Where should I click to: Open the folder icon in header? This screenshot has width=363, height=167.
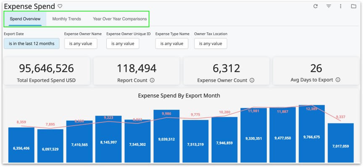click(353, 6)
